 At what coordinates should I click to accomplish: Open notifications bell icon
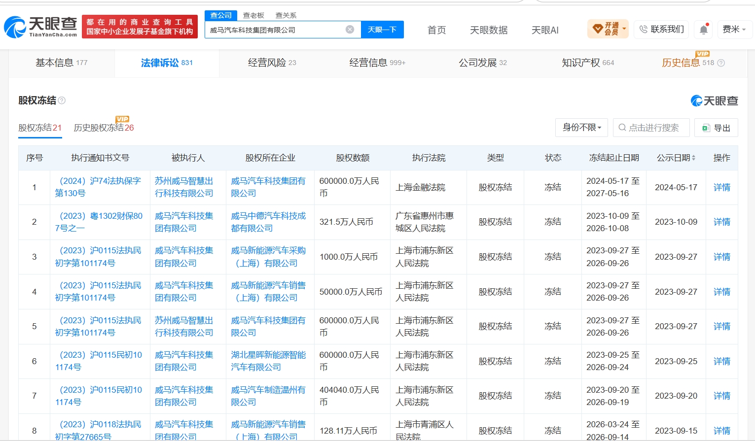tap(704, 30)
